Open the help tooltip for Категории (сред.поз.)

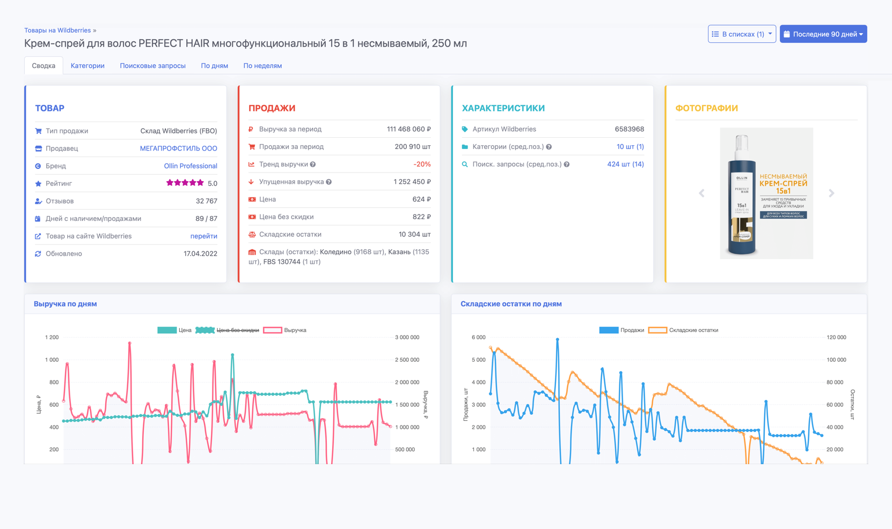pyautogui.click(x=549, y=147)
